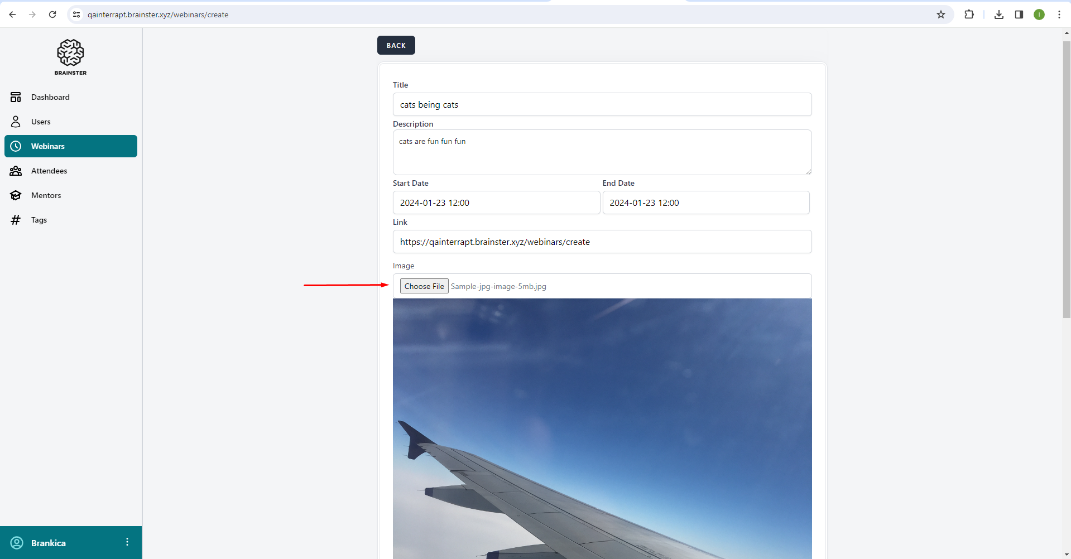Toggle browser side panel icon
This screenshot has height=559, width=1071.
tap(1019, 15)
